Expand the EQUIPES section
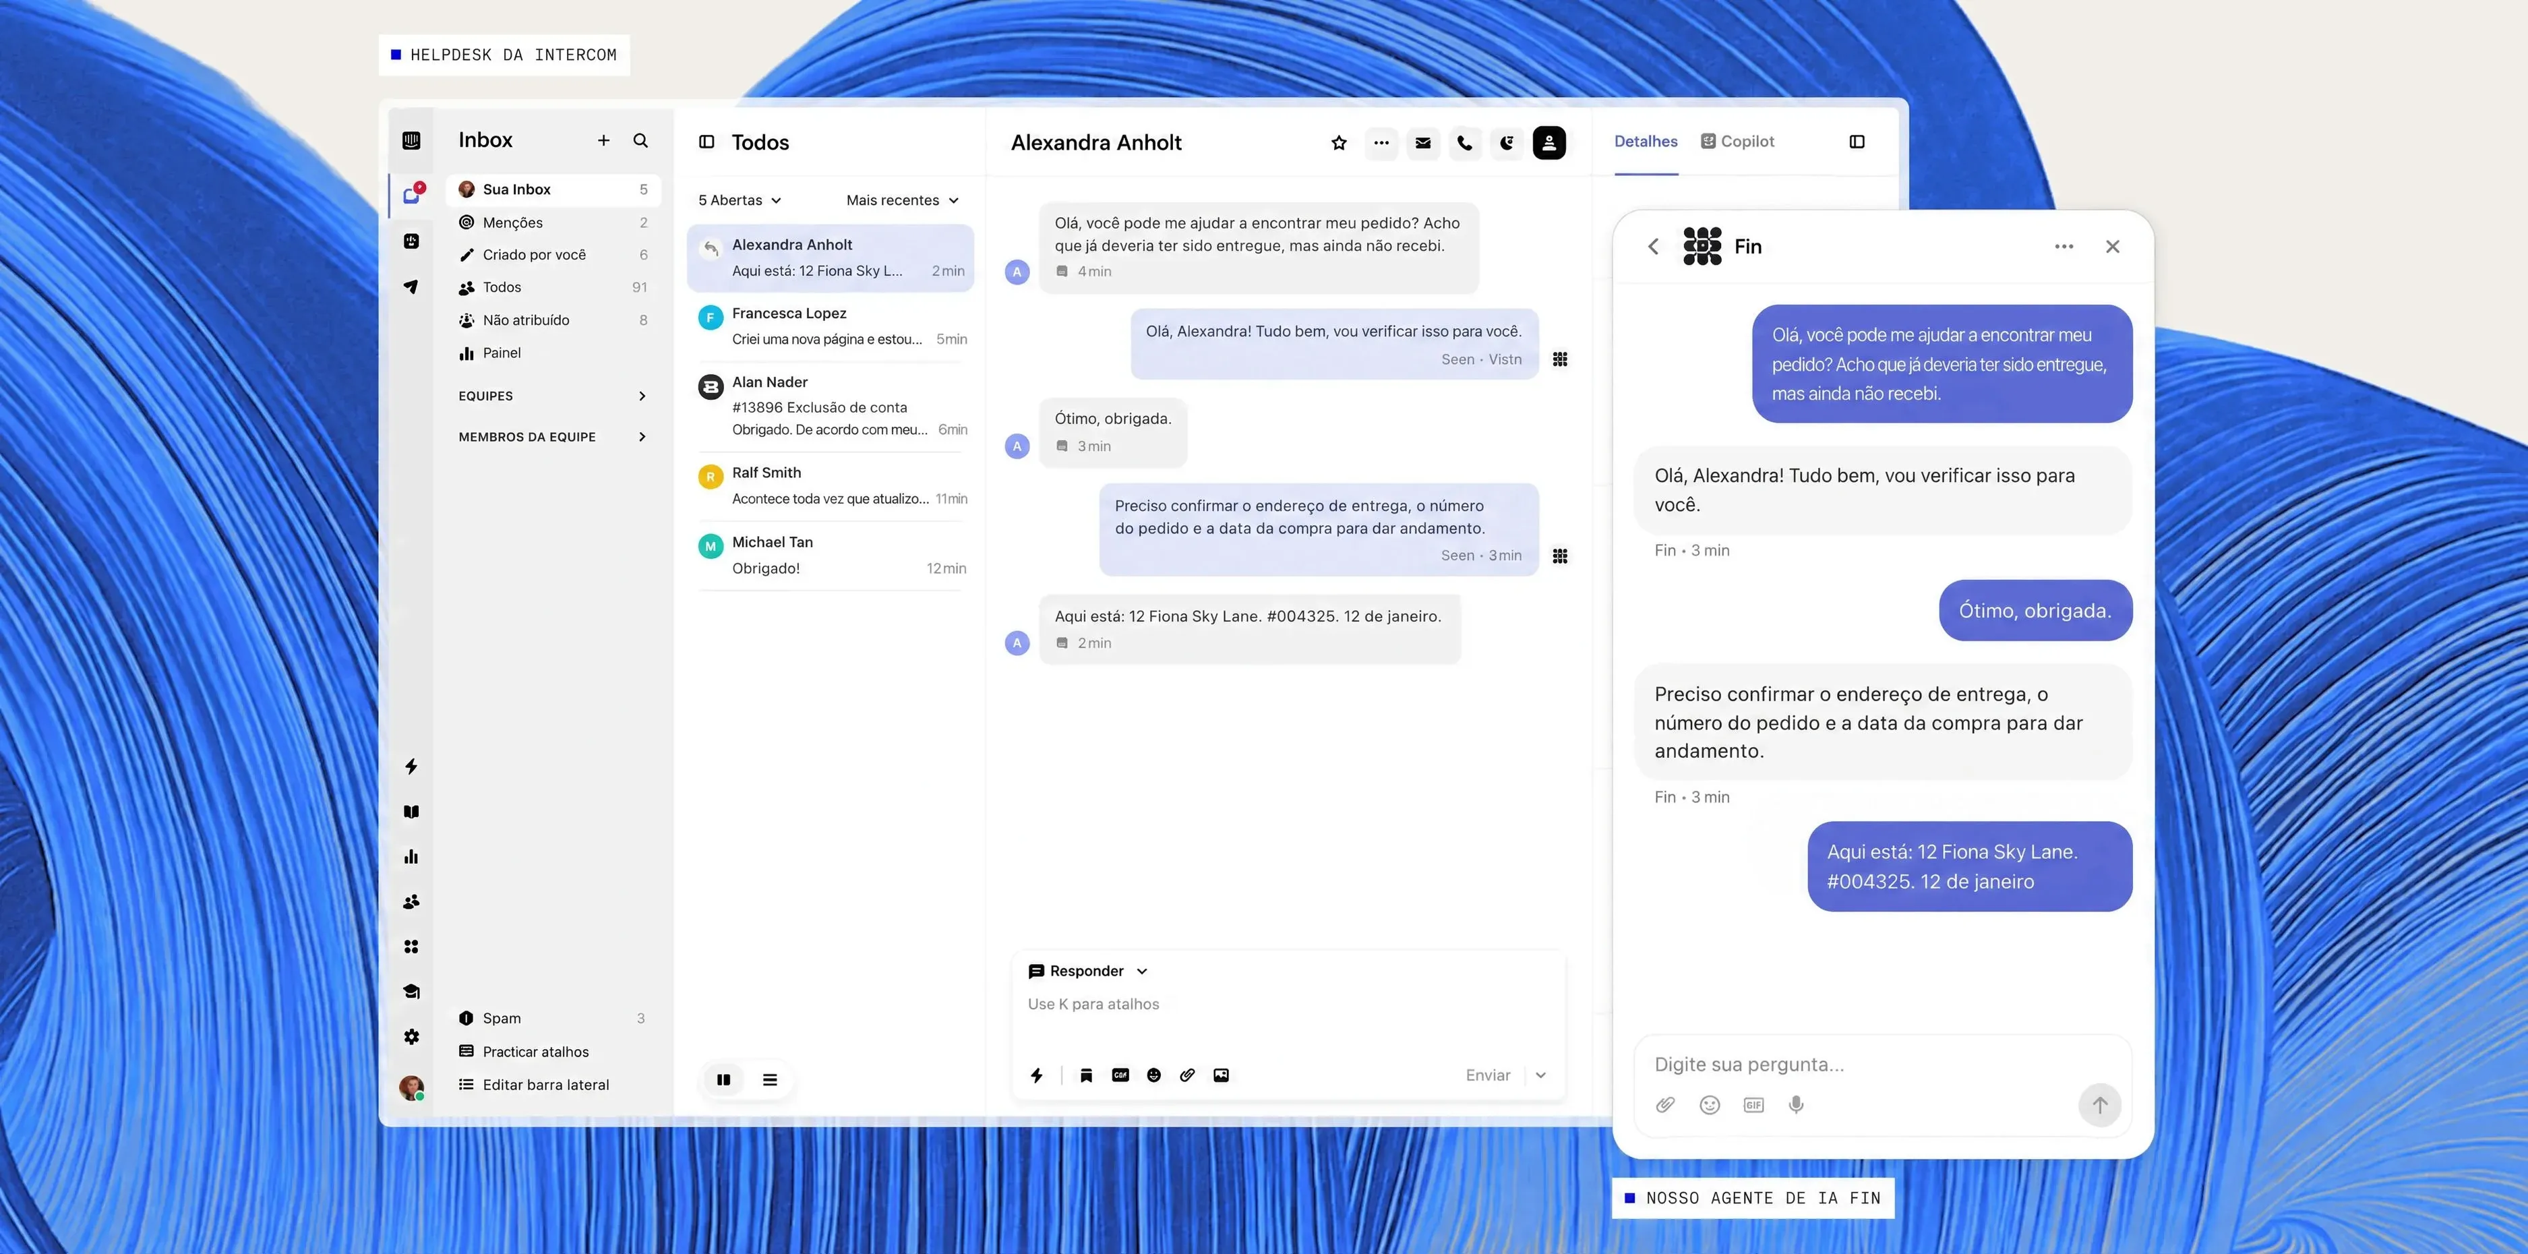 click(553, 396)
